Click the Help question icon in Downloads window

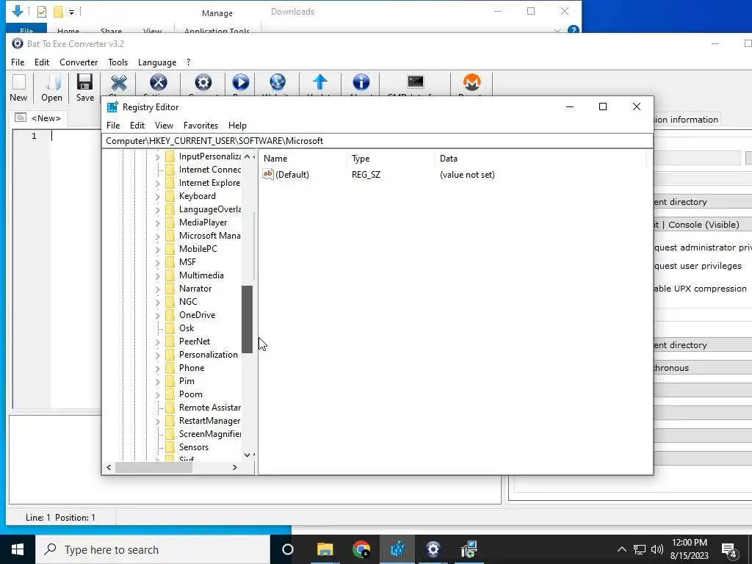[573, 29]
